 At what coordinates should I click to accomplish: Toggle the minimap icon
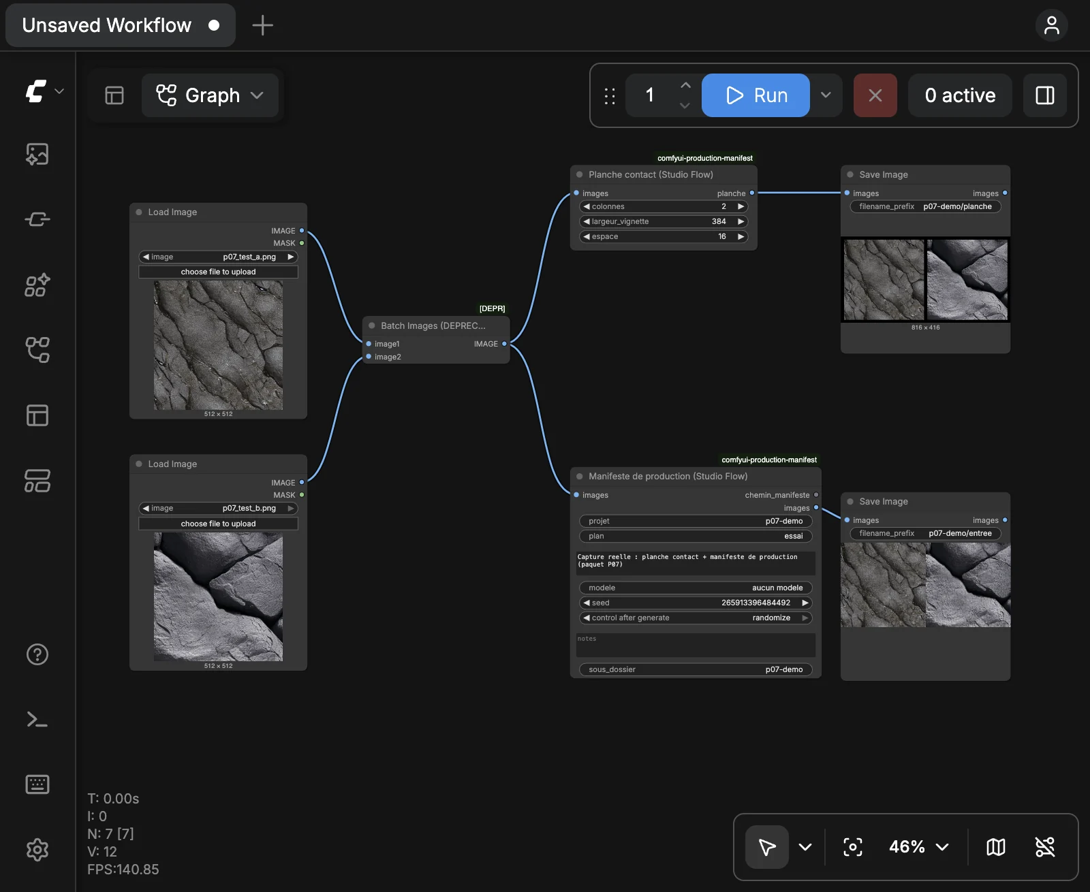coord(996,847)
